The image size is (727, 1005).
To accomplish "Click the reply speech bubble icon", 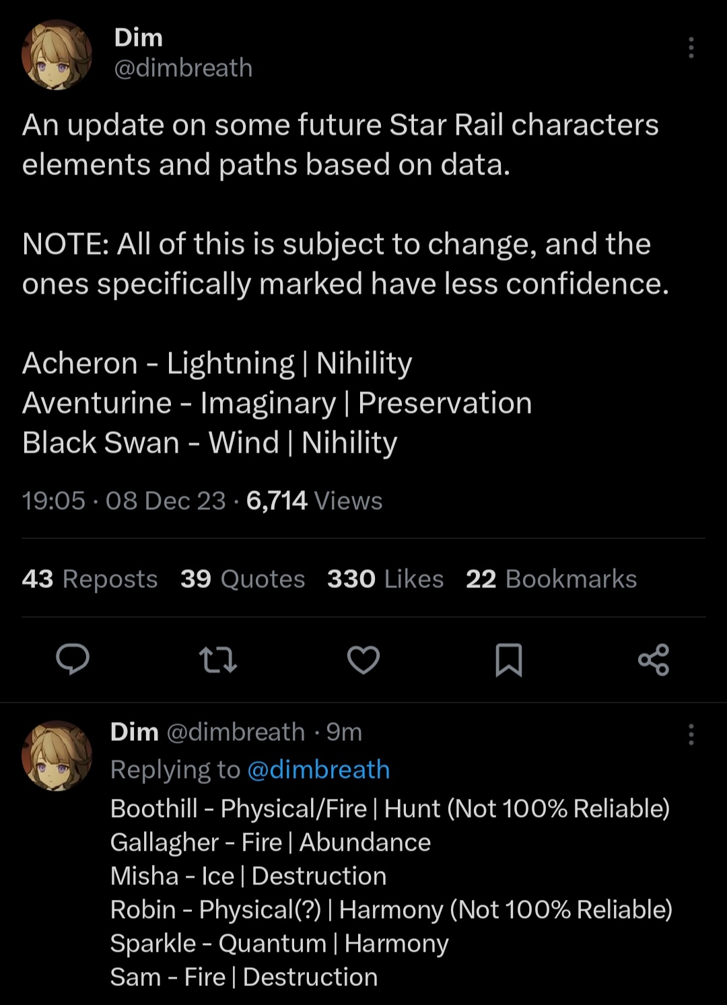I will point(73,659).
